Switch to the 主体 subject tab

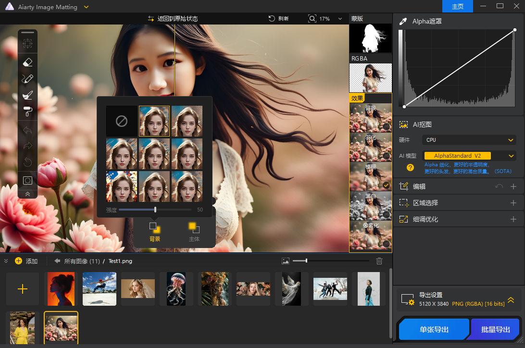click(194, 232)
